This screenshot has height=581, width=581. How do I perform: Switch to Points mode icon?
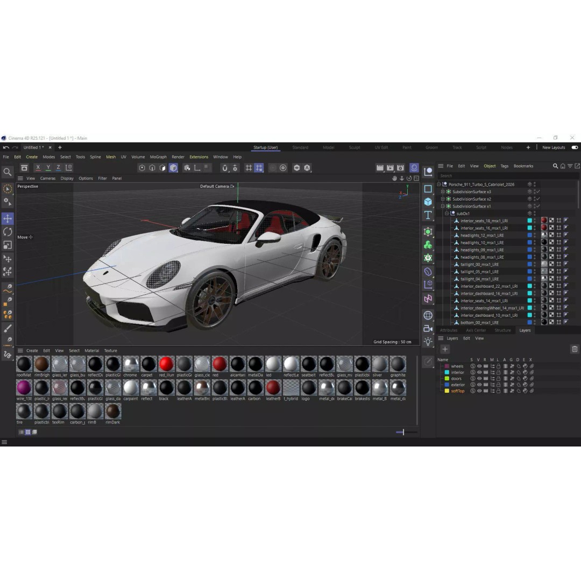tap(142, 168)
